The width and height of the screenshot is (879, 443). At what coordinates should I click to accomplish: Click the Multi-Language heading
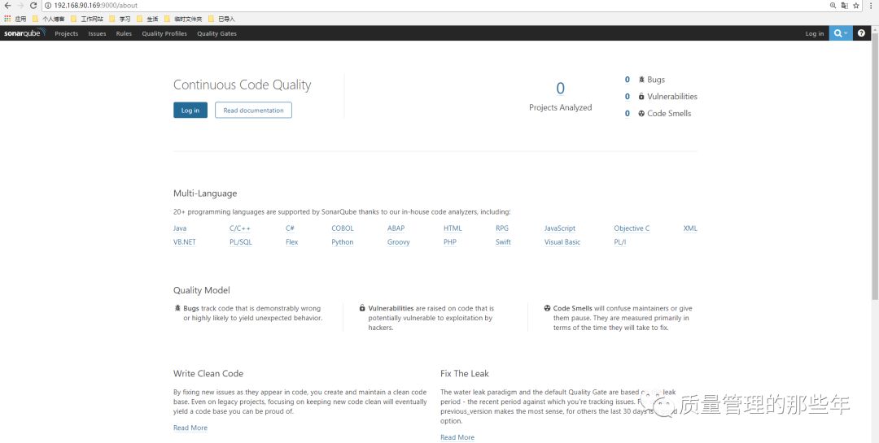(205, 193)
